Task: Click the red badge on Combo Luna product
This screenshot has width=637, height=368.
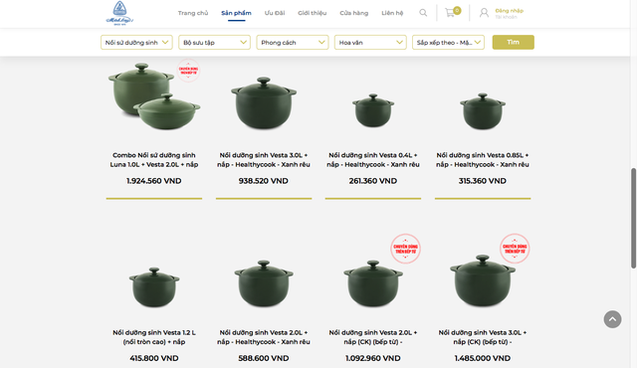Action: pyautogui.click(x=188, y=71)
